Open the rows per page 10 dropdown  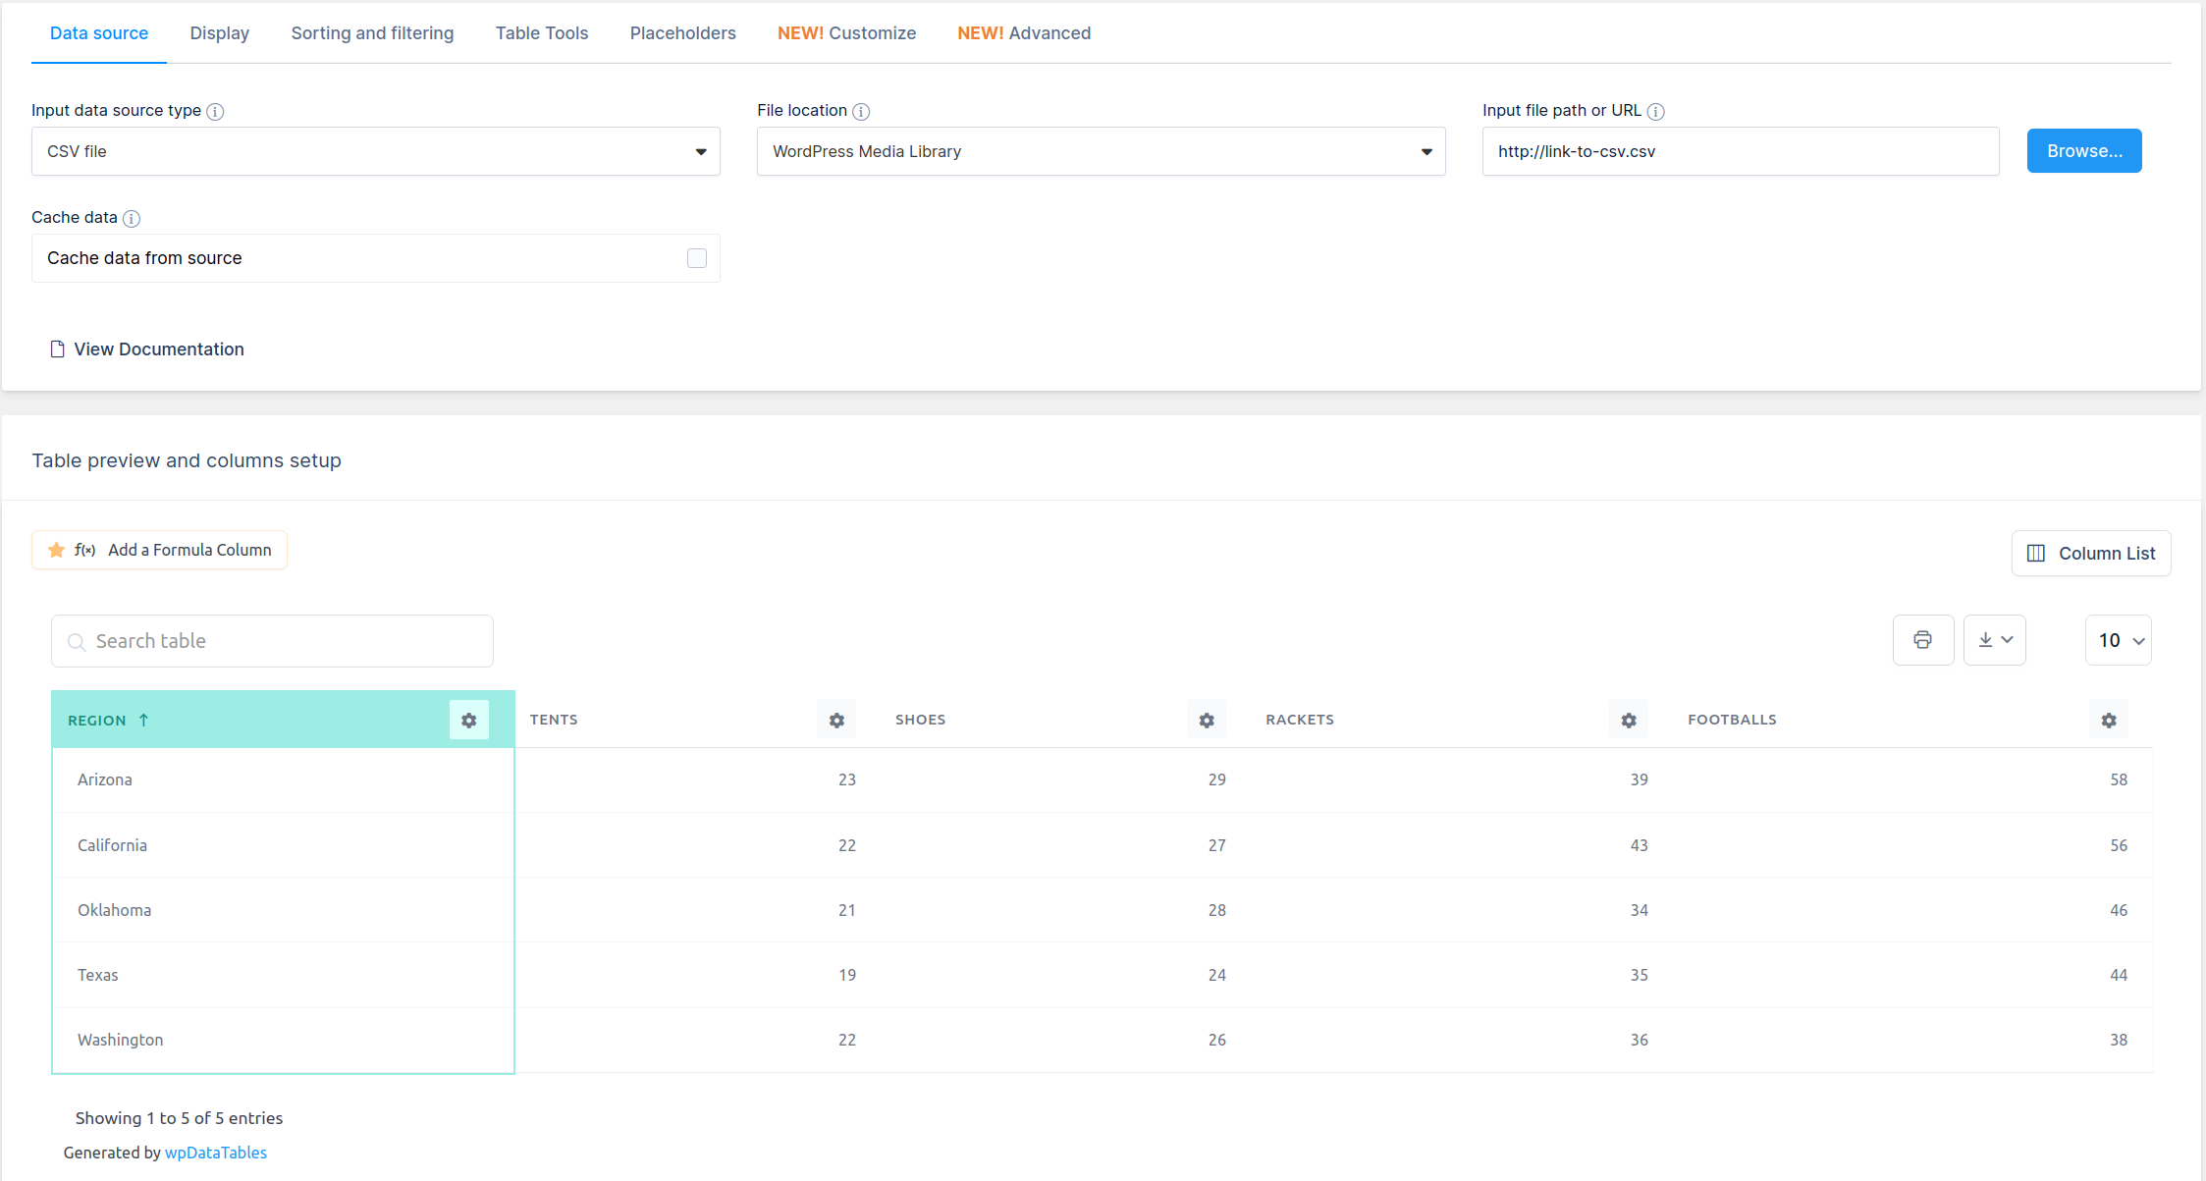[2119, 640]
